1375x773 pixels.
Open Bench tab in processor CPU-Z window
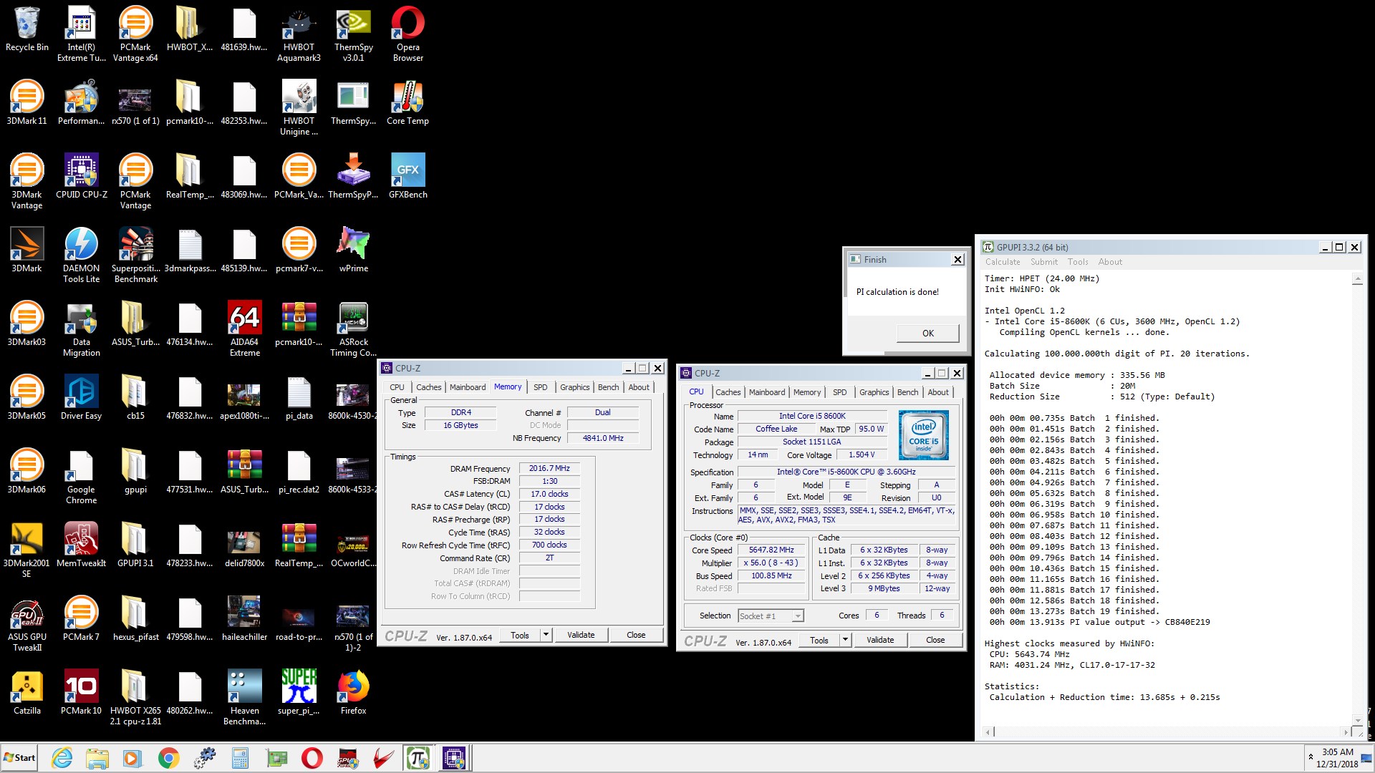click(x=907, y=392)
